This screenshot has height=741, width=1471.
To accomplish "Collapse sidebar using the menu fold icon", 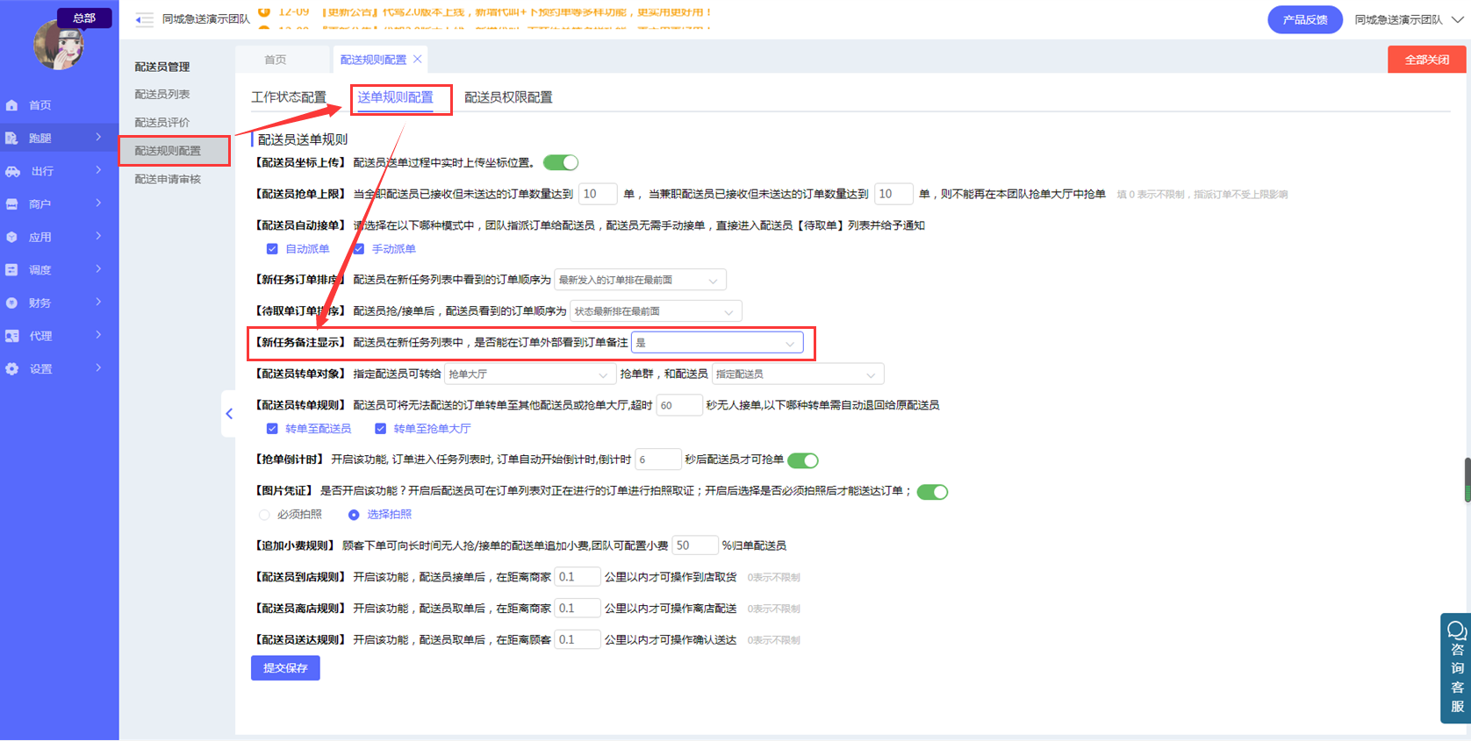I will (x=144, y=19).
